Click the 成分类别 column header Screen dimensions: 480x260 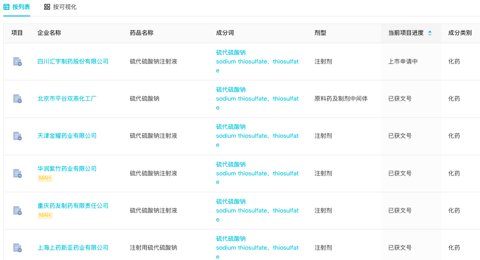pos(460,33)
